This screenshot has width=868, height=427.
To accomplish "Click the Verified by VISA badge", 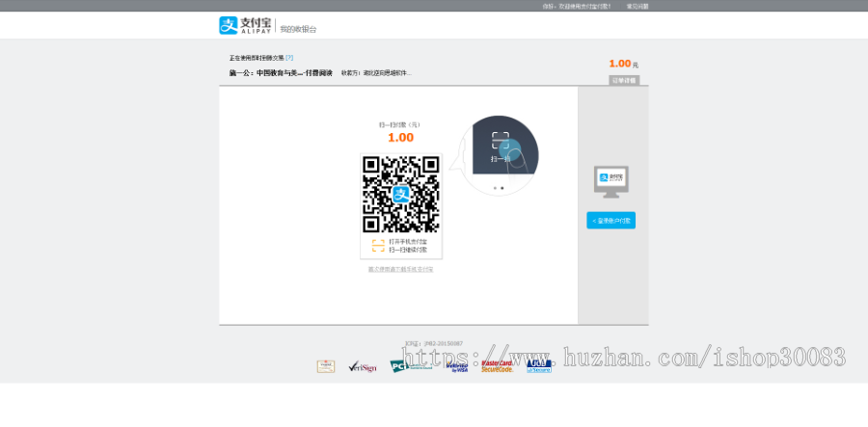I will [457, 366].
